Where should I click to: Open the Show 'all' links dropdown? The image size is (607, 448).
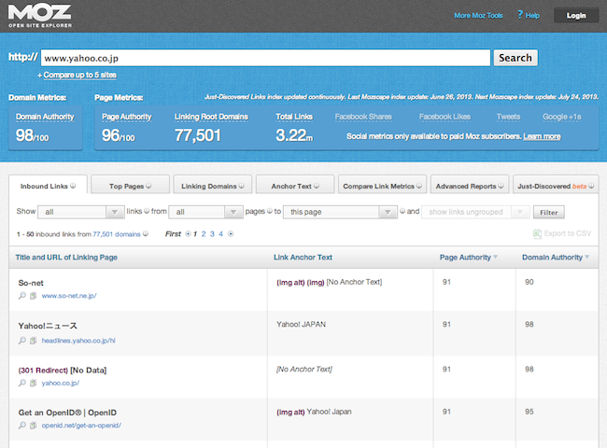[x=81, y=212]
